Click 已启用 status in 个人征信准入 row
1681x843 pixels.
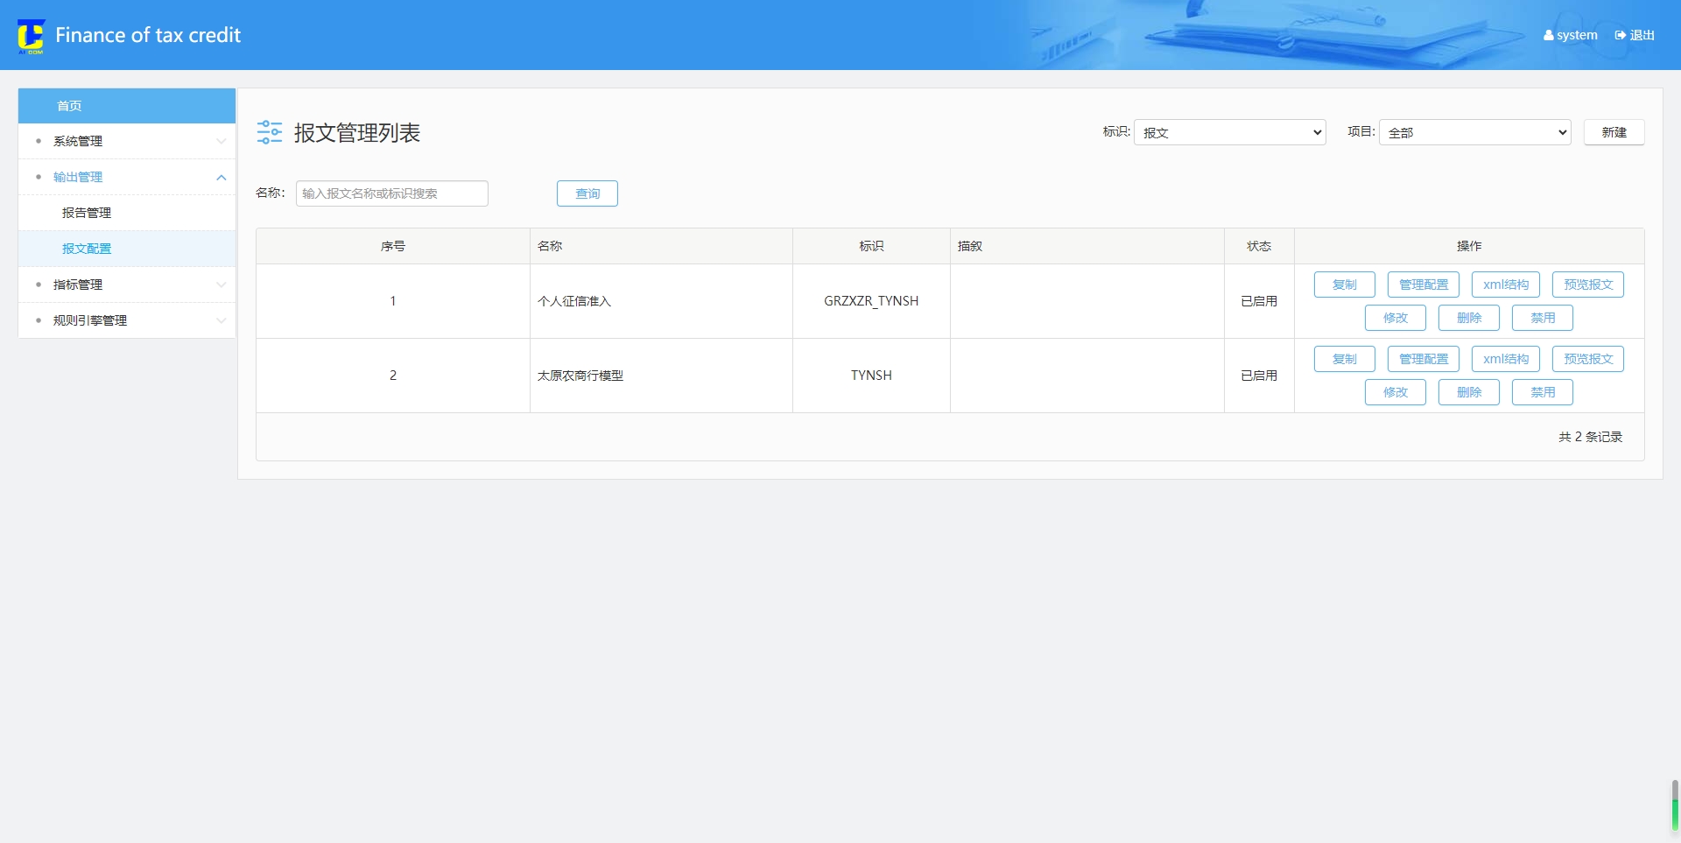[1259, 301]
